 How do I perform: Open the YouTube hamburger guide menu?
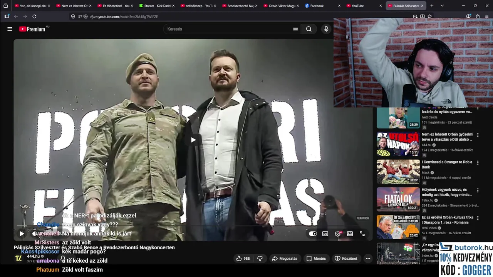pos(10,29)
